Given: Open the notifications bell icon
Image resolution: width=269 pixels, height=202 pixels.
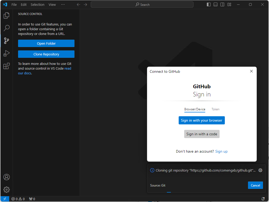Looking at the screenshot, I should pyautogui.click(x=263, y=199).
